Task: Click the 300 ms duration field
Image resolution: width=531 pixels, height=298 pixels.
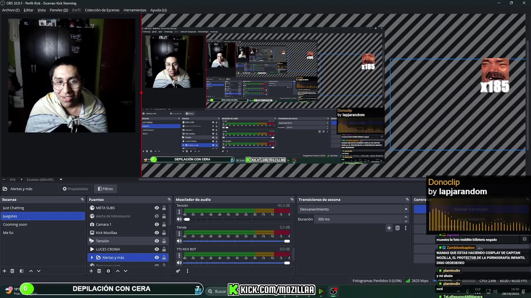Action: pos(359,219)
